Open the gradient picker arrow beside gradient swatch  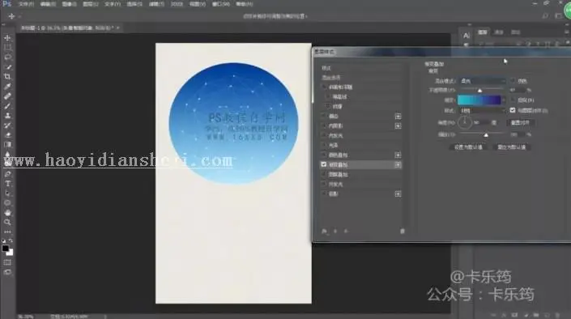(x=504, y=100)
